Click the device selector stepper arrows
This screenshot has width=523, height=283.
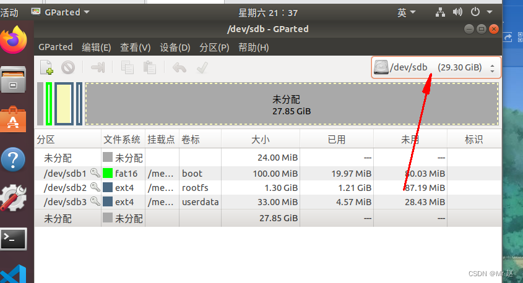click(x=492, y=68)
